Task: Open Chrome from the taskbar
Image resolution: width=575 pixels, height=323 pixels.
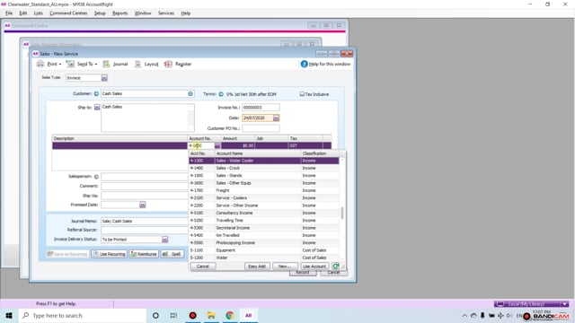Action: pos(230,315)
